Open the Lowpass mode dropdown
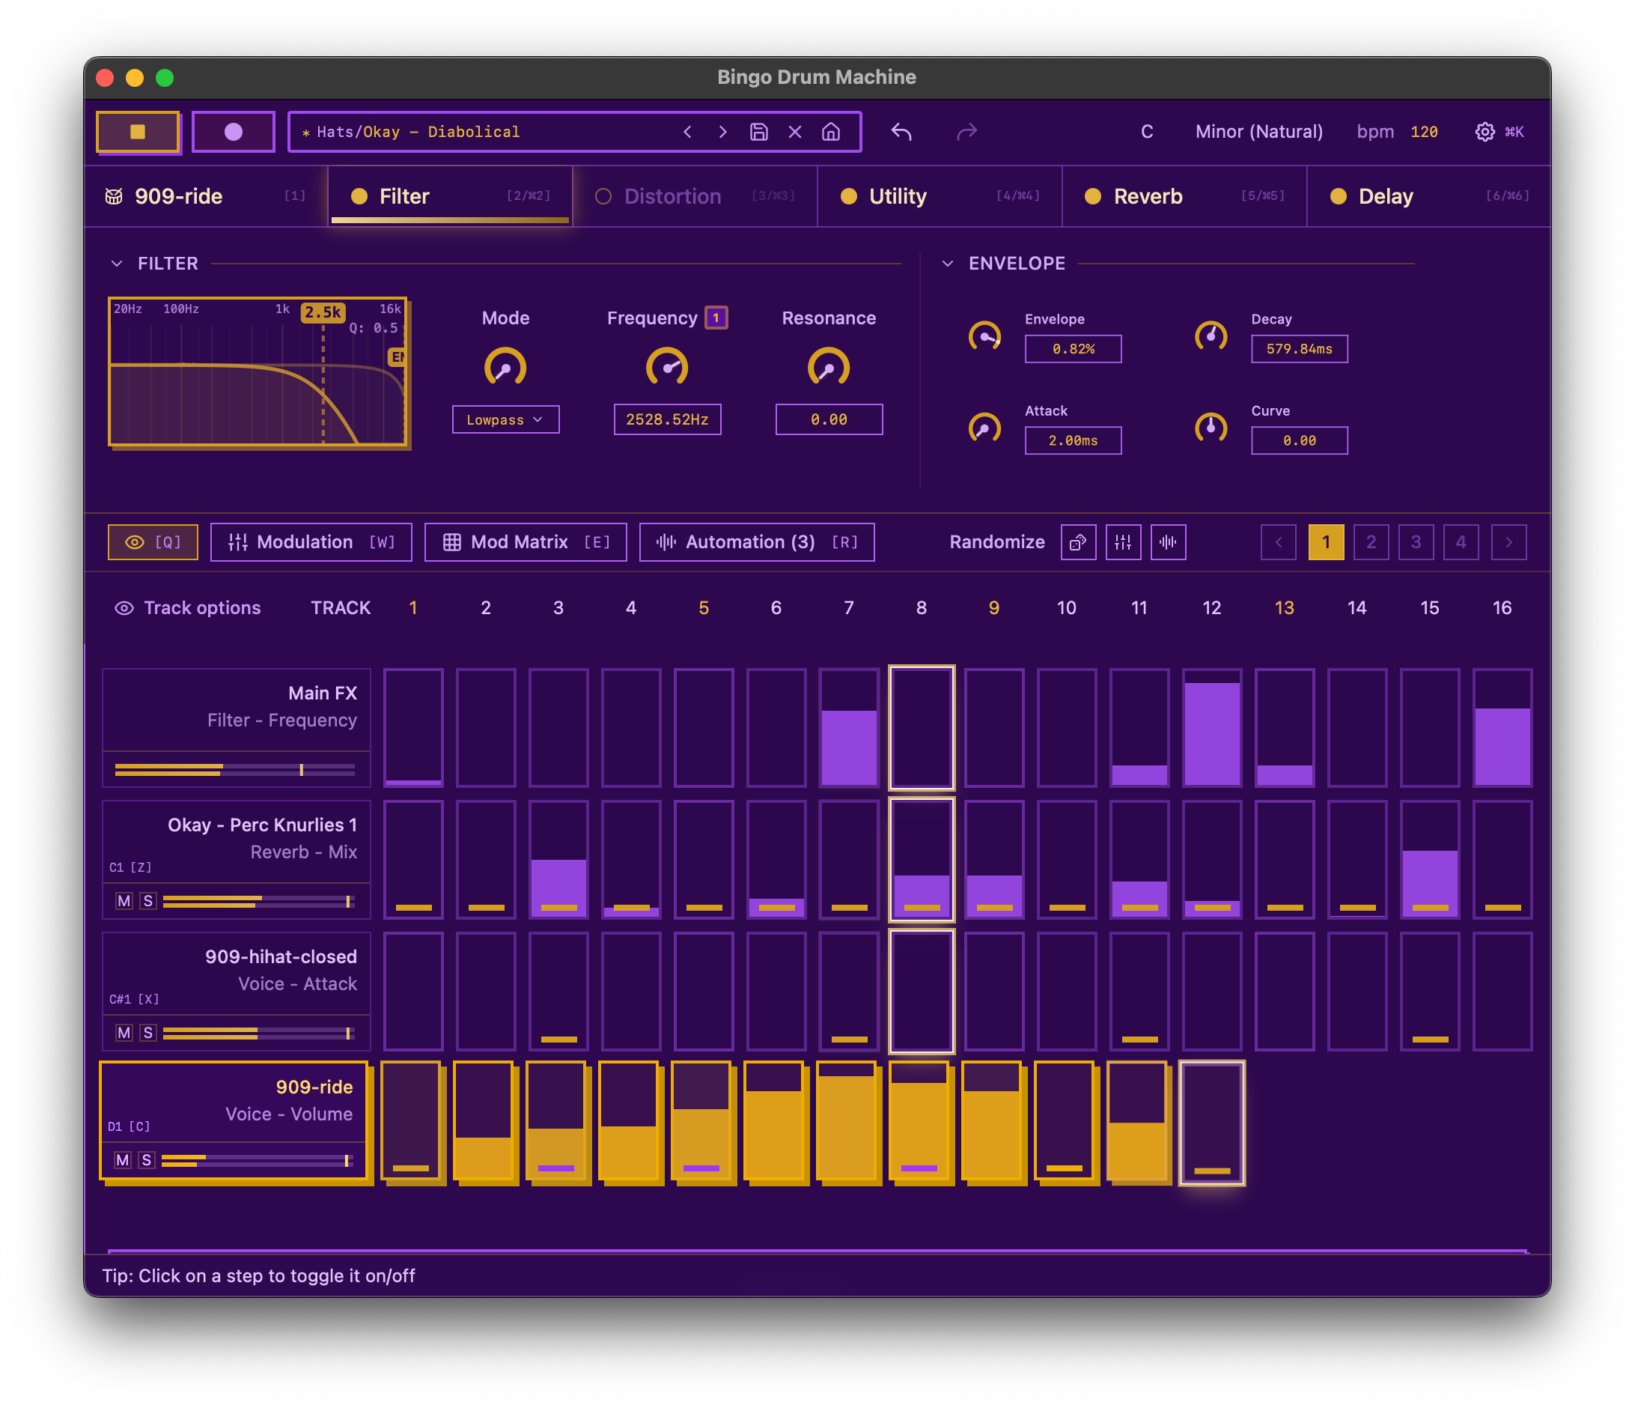Image resolution: width=1635 pixels, height=1408 pixels. pyautogui.click(x=505, y=420)
